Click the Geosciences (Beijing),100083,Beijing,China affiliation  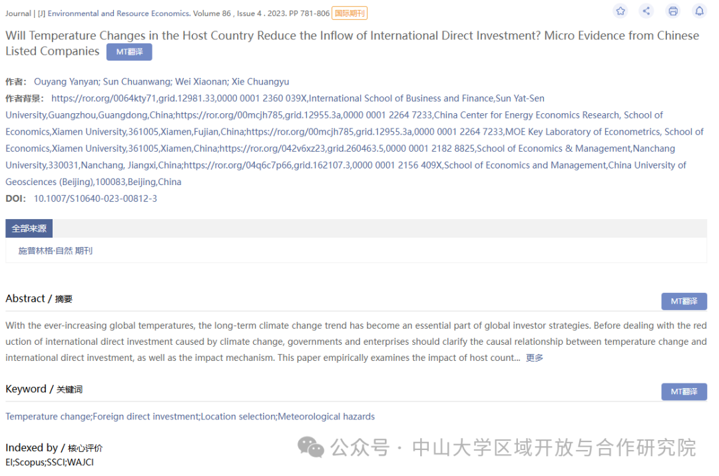coord(94,182)
